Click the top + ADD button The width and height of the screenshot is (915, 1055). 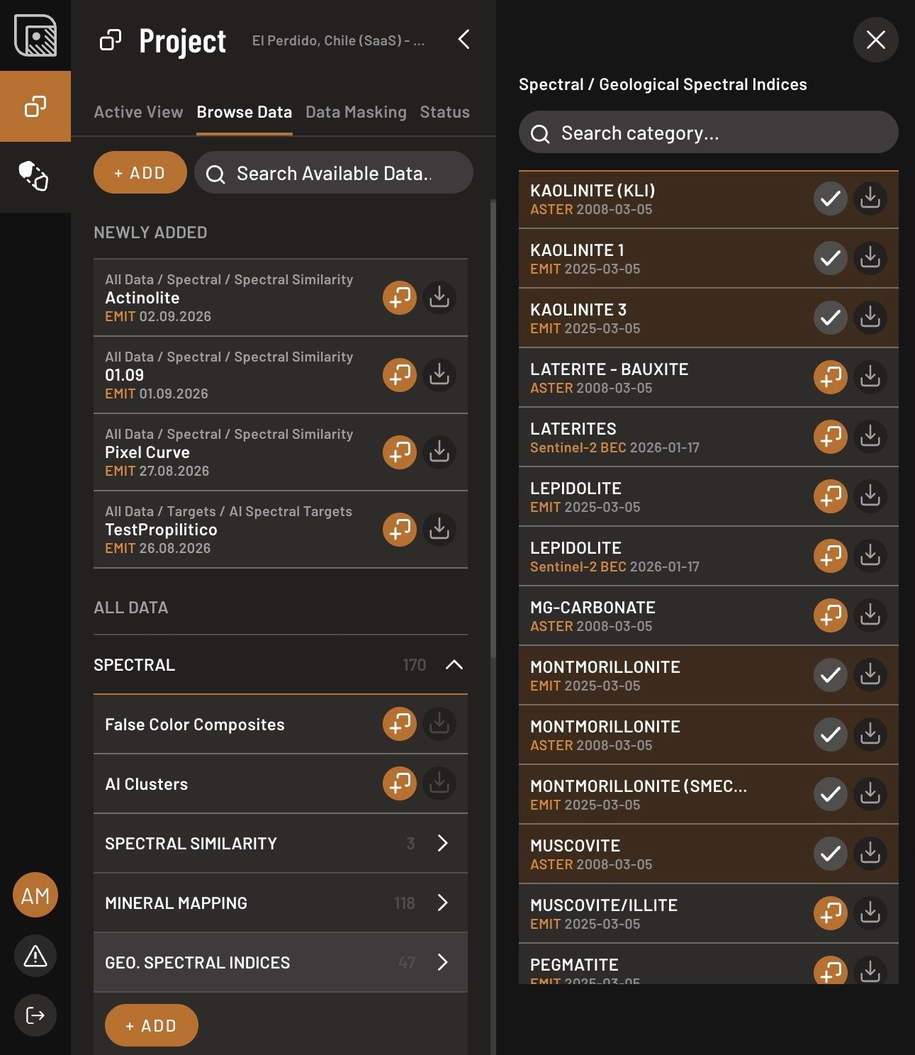point(140,172)
